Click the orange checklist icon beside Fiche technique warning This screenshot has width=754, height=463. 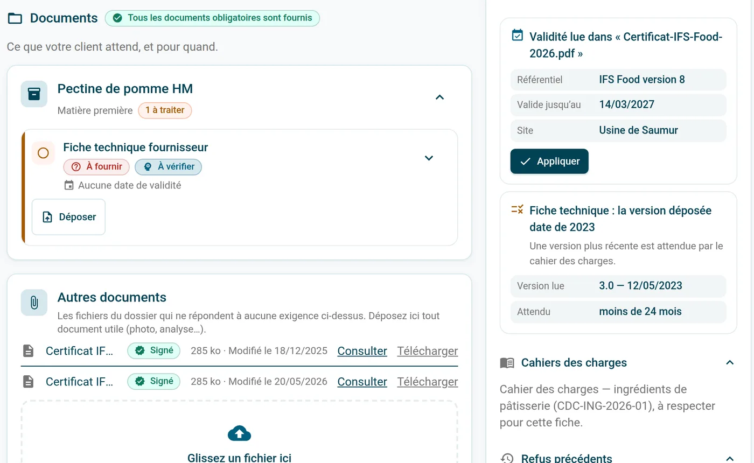pos(517,209)
